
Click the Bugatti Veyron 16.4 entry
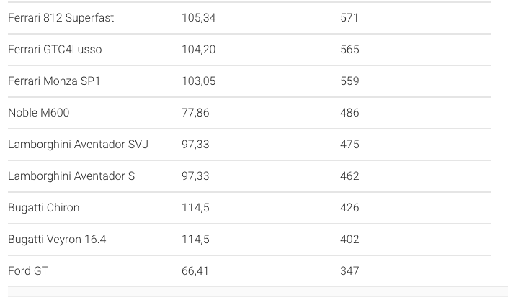click(x=57, y=240)
